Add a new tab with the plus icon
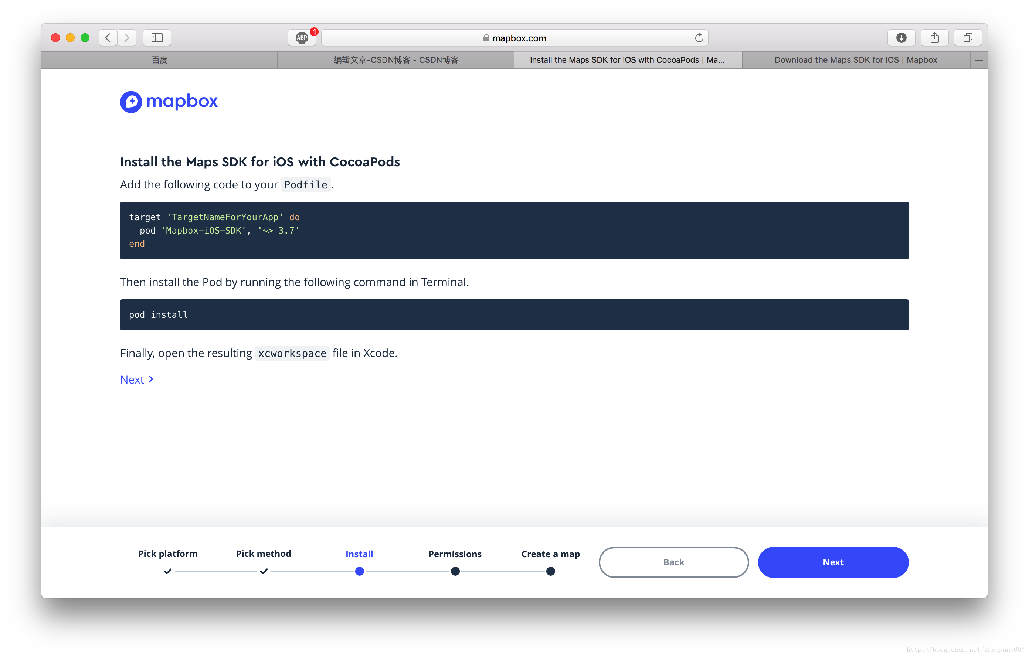Image resolution: width=1029 pixels, height=657 pixels. [979, 60]
